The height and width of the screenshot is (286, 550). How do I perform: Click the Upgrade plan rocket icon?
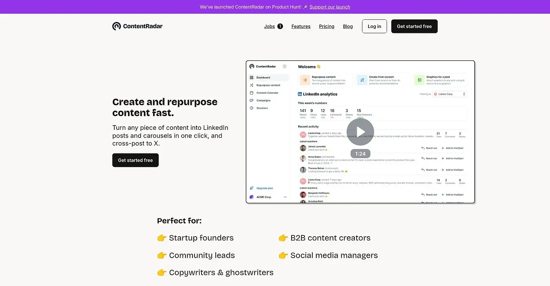pyautogui.click(x=251, y=188)
